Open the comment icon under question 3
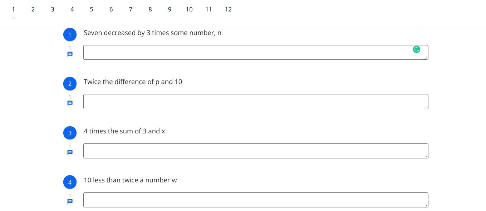Screen dimensions: 486x211 tap(70, 153)
